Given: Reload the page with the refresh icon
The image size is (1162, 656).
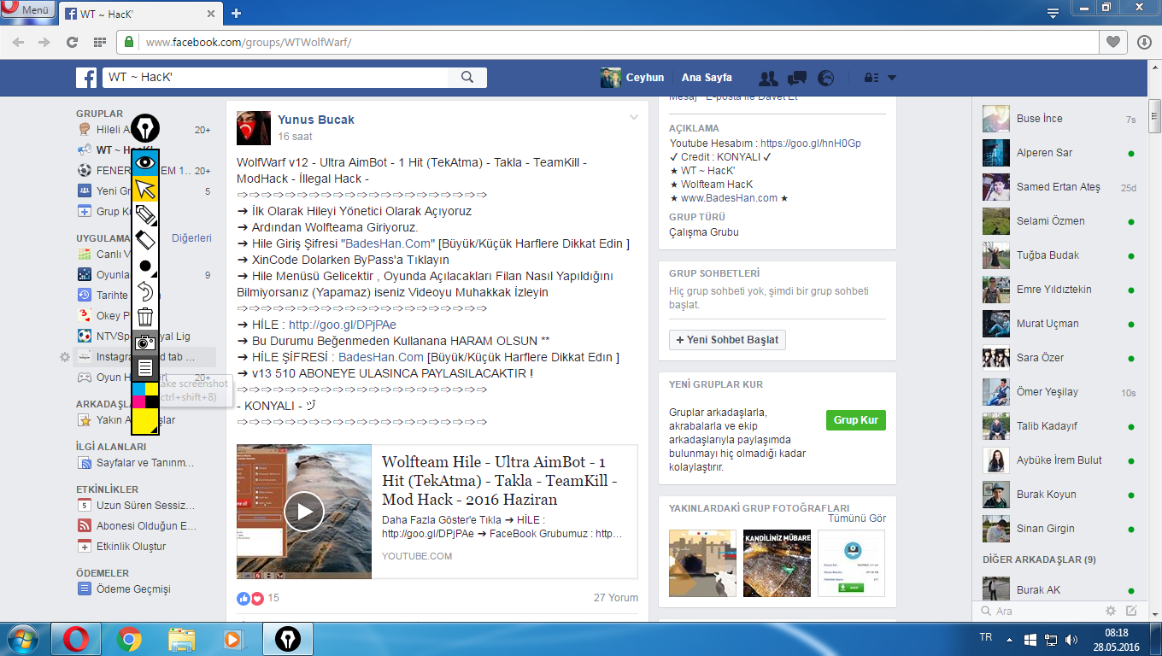Looking at the screenshot, I should click(x=73, y=42).
